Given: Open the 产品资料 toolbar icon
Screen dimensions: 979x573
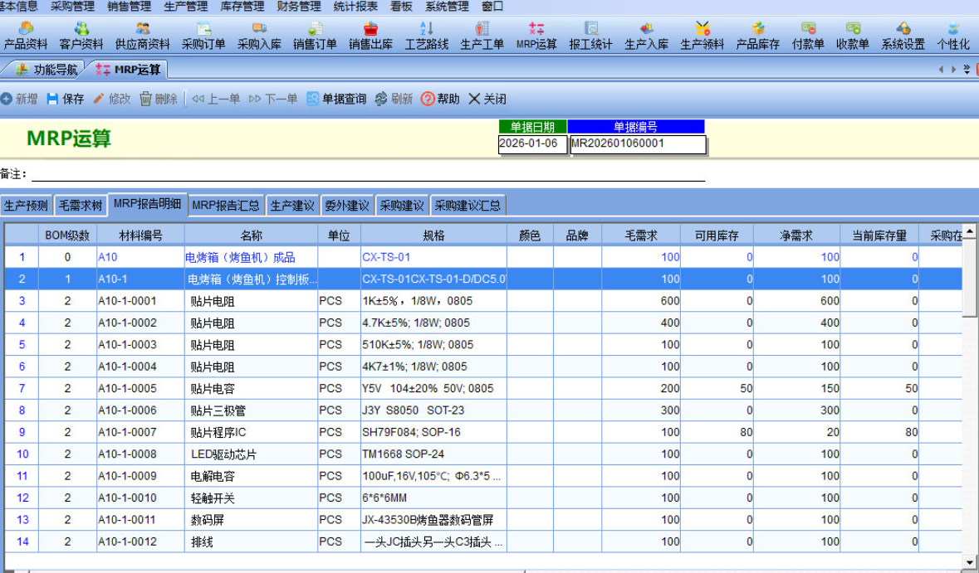Looking at the screenshot, I should tap(26, 36).
